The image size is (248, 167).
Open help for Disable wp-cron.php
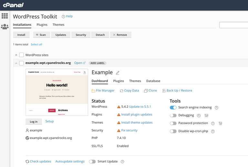pyautogui.click(x=213, y=131)
